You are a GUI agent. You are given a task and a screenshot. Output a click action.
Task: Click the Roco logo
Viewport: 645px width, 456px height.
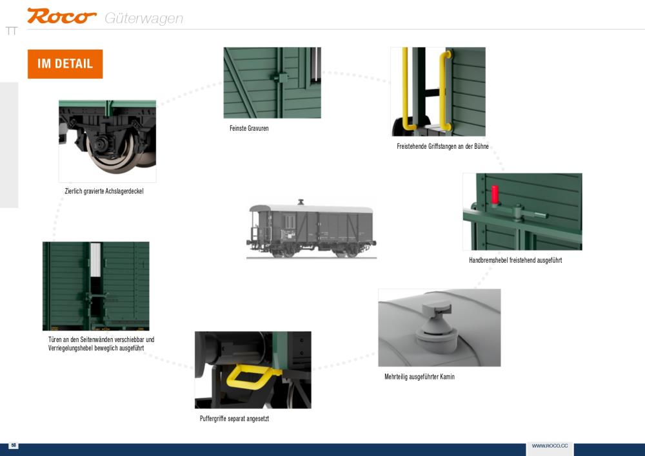(62, 16)
